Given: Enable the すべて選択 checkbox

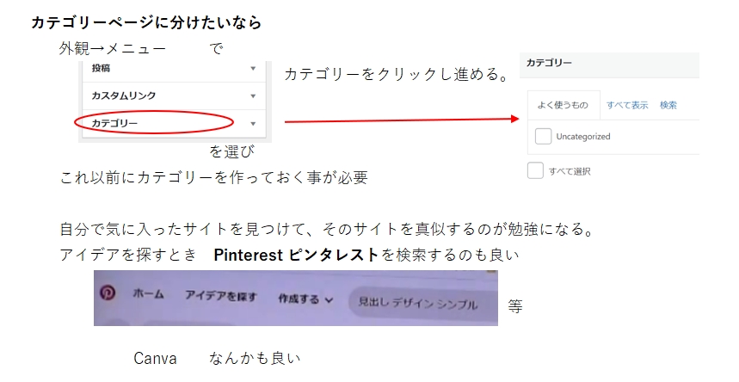Looking at the screenshot, I should (536, 170).
